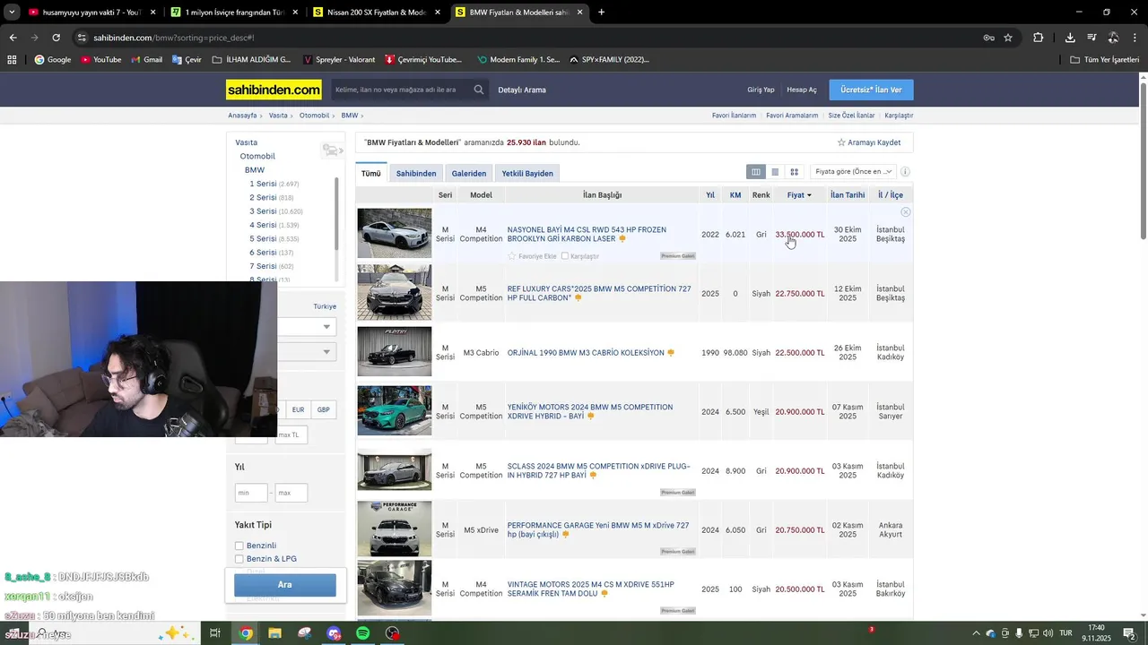Viewport: 1148px width, 645px height.
Task: Open the Detaylı Arama link
Action: [x=522, y=90]
